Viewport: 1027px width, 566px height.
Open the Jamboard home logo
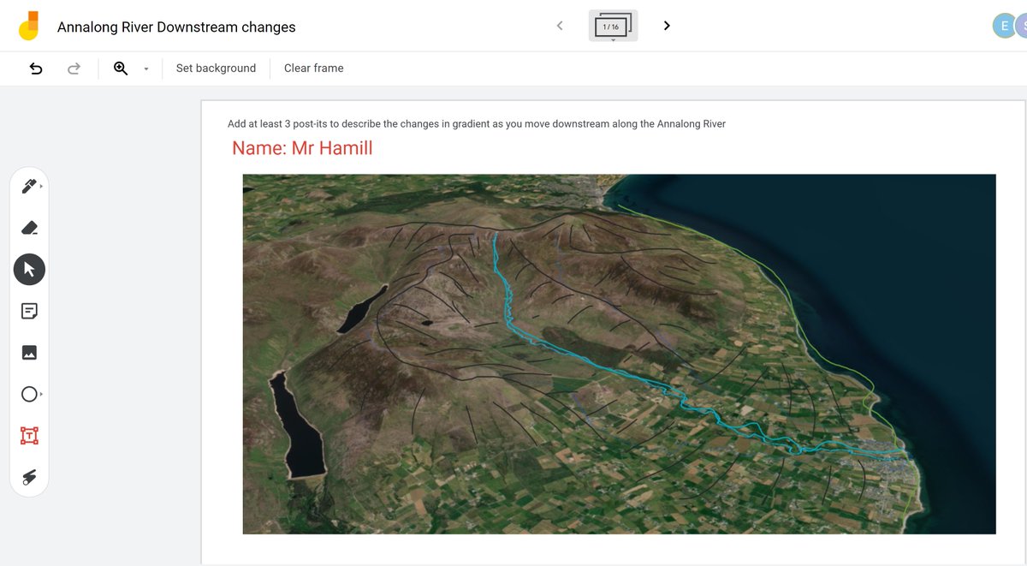pyautogui.click(x=28, y=26)
